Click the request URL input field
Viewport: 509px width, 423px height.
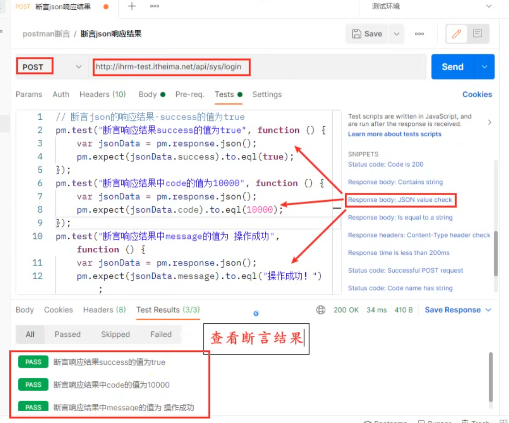click(256, 67)
